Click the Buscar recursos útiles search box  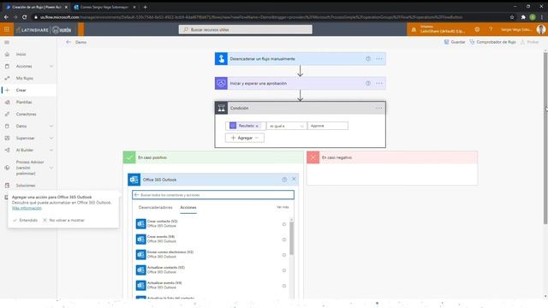246,30
